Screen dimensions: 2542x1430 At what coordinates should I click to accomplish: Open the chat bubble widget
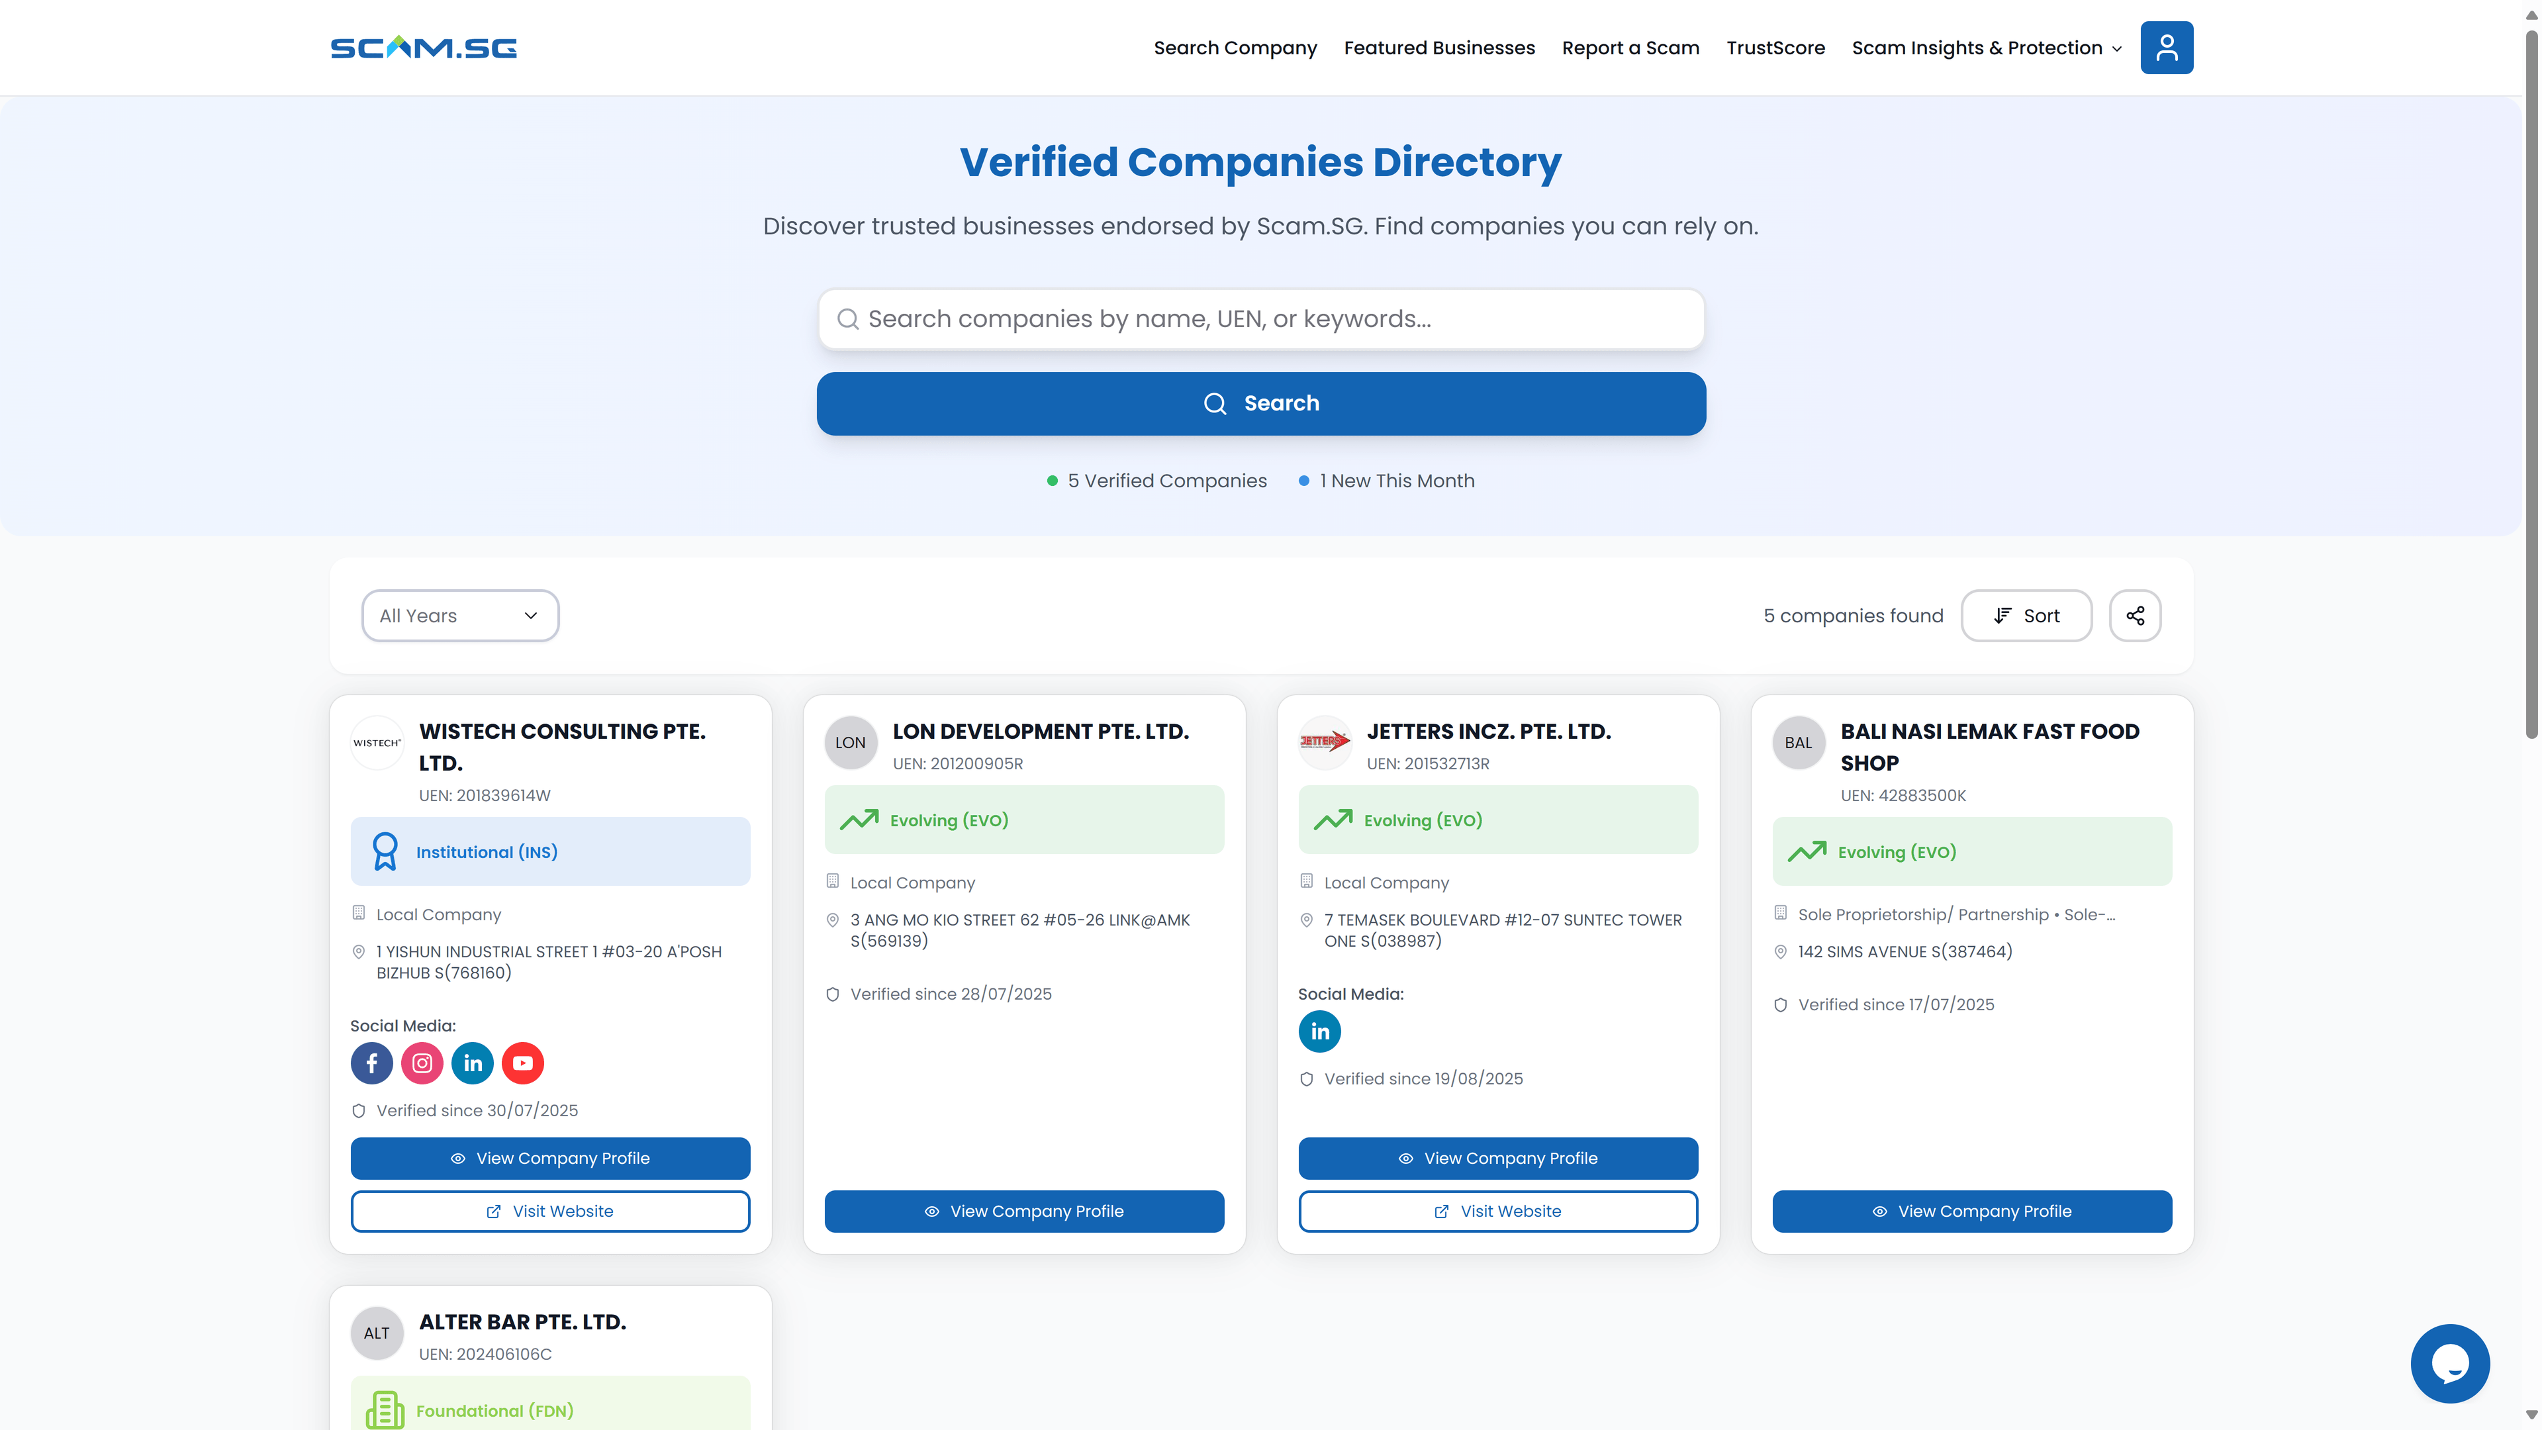2449,1363
